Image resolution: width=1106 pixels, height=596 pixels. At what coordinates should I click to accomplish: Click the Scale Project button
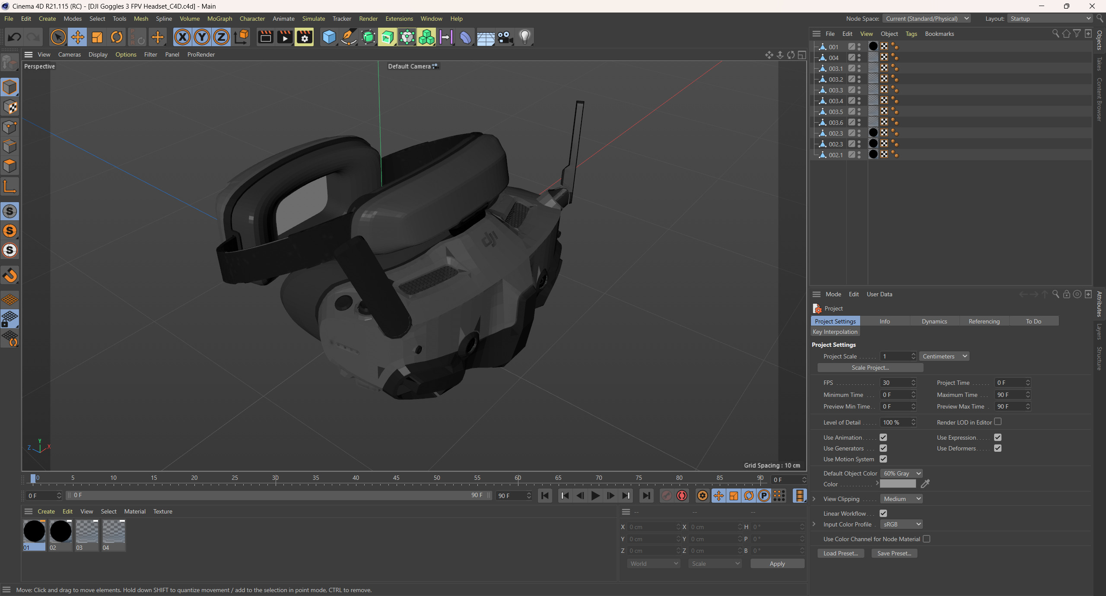(870, 368)
